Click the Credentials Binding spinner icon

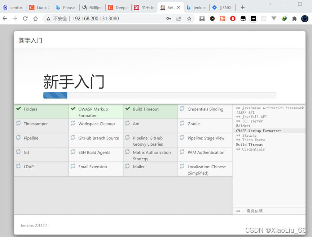click(x=182, y=109)
